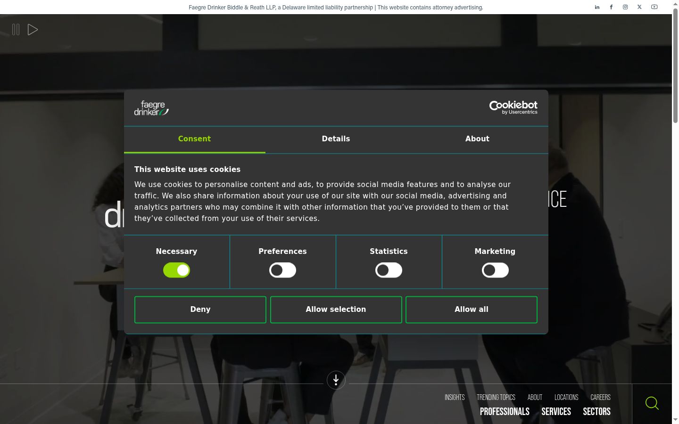Open the About nav link in footer bar

[535, 398]
